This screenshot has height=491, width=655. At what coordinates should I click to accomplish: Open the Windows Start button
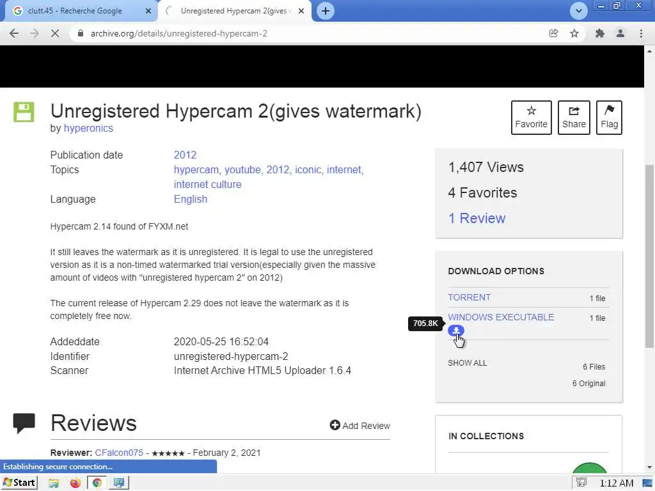pyautogui.click(x=19, y=483)
